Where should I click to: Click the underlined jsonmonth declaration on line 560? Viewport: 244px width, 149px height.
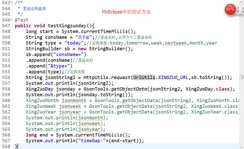74,101
